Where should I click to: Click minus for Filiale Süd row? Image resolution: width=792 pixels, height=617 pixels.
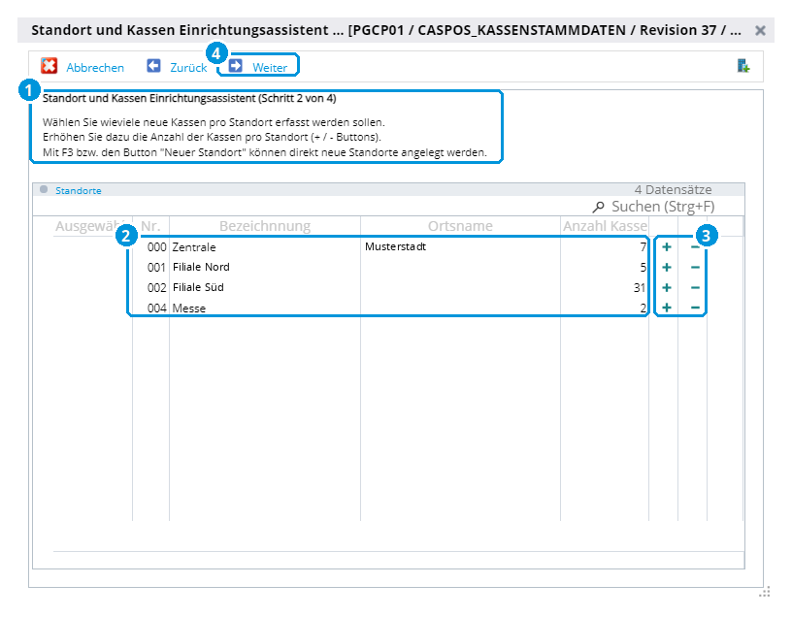coord(695,287)
